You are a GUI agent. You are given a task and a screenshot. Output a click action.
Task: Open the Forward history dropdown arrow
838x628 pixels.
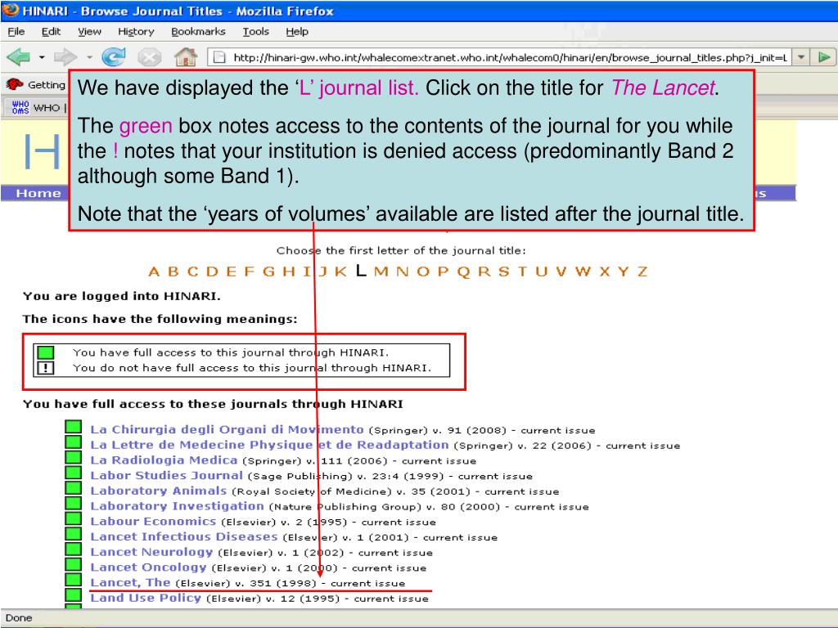point(90,56)
